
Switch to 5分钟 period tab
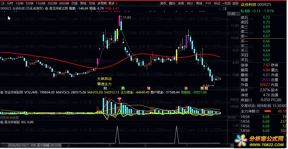(x=29, y=3)
